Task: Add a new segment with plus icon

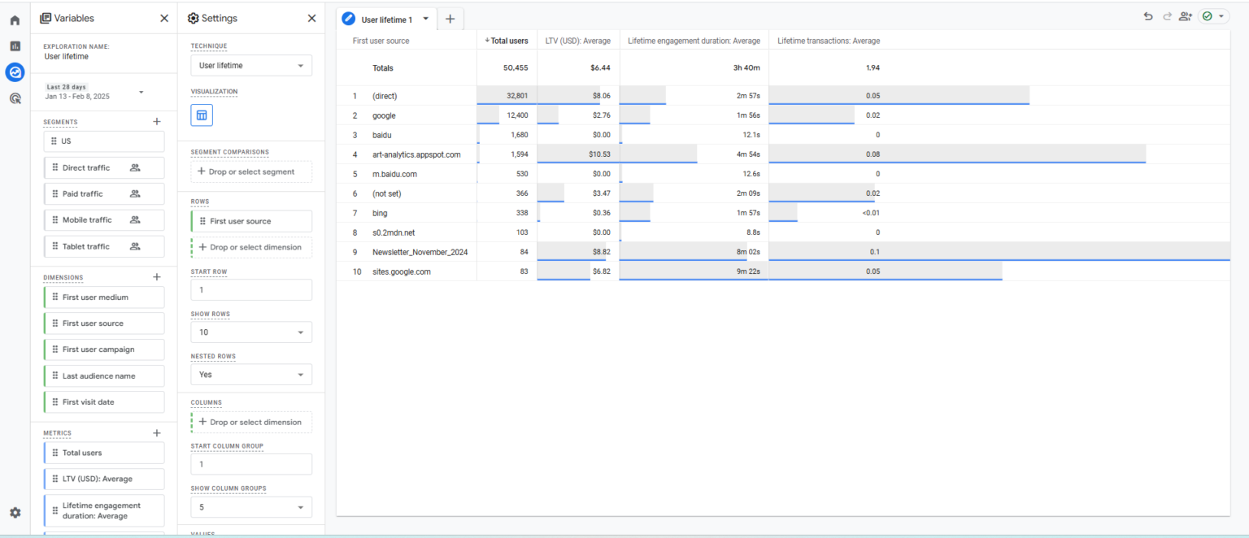Action: click(157, 121)
